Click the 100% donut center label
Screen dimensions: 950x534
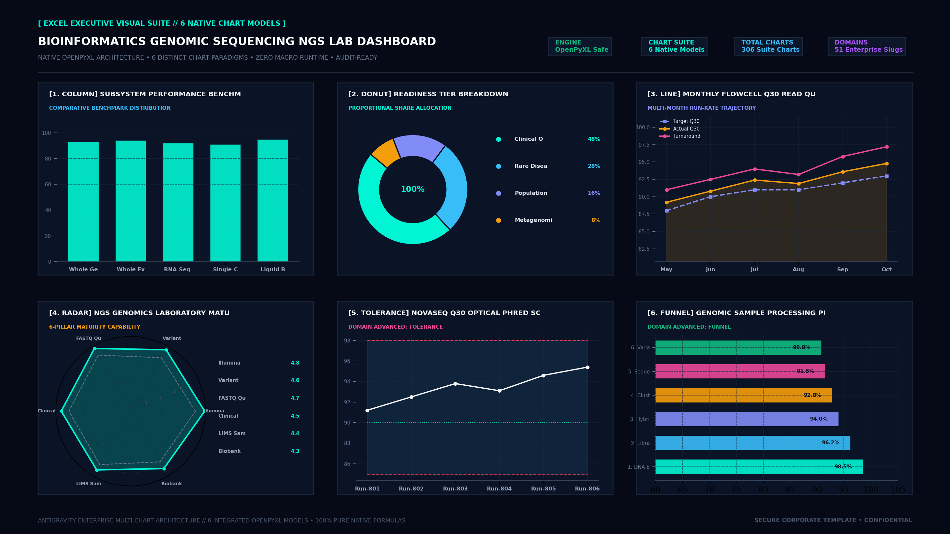click(413, 190)
